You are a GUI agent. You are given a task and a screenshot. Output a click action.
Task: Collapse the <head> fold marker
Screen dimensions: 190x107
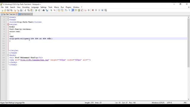pos(8,20)
